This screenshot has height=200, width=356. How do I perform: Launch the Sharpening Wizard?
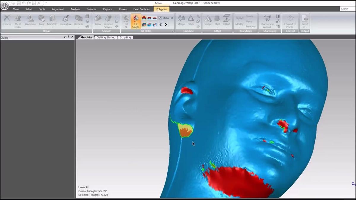pos(267,21)
